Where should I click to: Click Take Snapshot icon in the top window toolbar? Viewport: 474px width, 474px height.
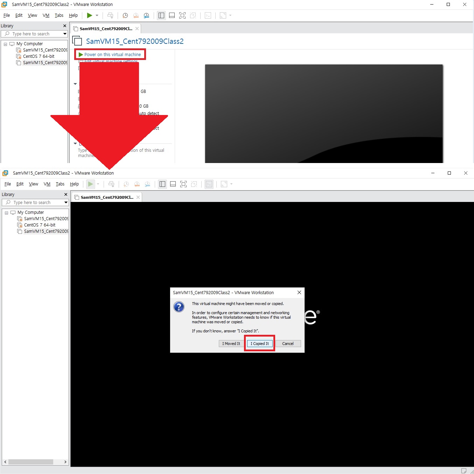tap(125, 15)
